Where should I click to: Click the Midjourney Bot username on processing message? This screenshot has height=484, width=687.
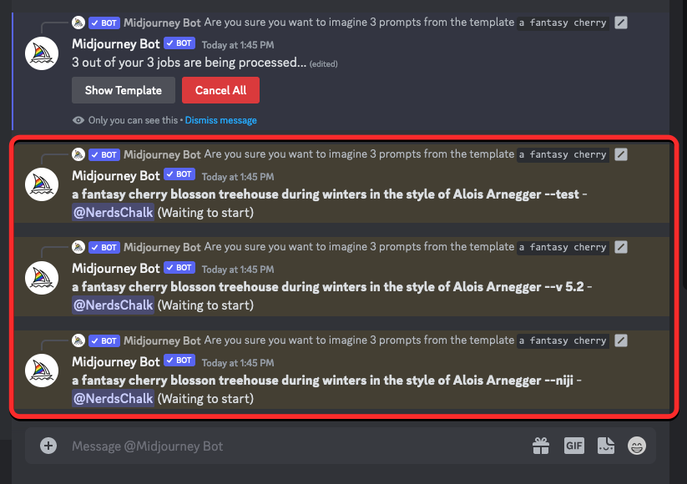(115, 43)
